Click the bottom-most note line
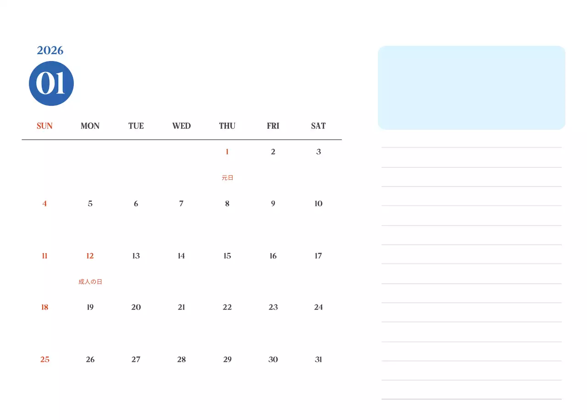Screen dimensions: 587x420 471,399
